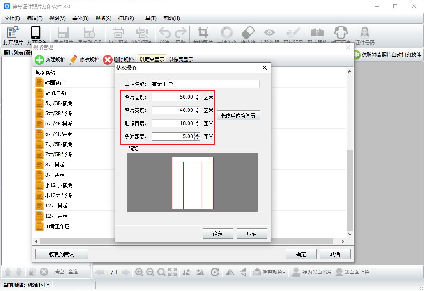Switch to 以像素显示 display mode
424x291 pixels.
coord(181,60)
